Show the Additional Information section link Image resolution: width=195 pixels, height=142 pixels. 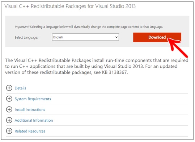coord(34,120)
